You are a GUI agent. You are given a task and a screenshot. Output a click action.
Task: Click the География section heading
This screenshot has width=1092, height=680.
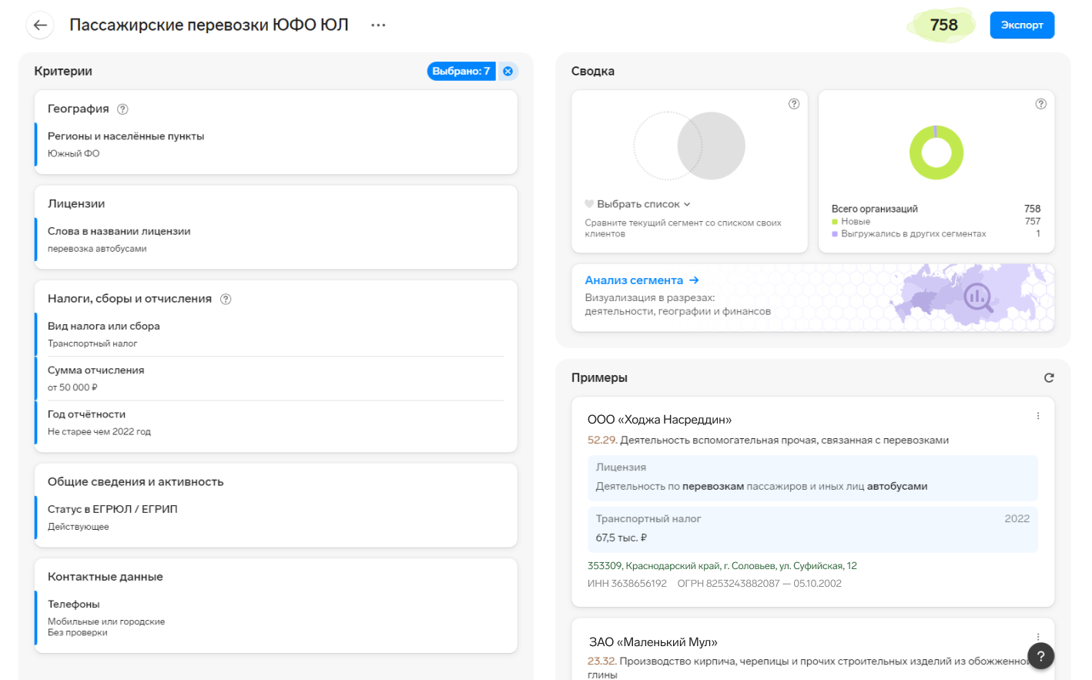tap(79, 109)
